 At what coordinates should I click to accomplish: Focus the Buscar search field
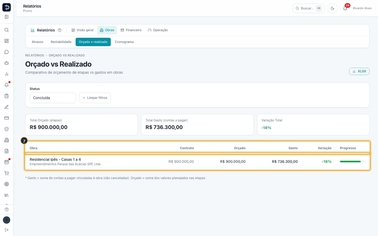(x=309, y=8)
